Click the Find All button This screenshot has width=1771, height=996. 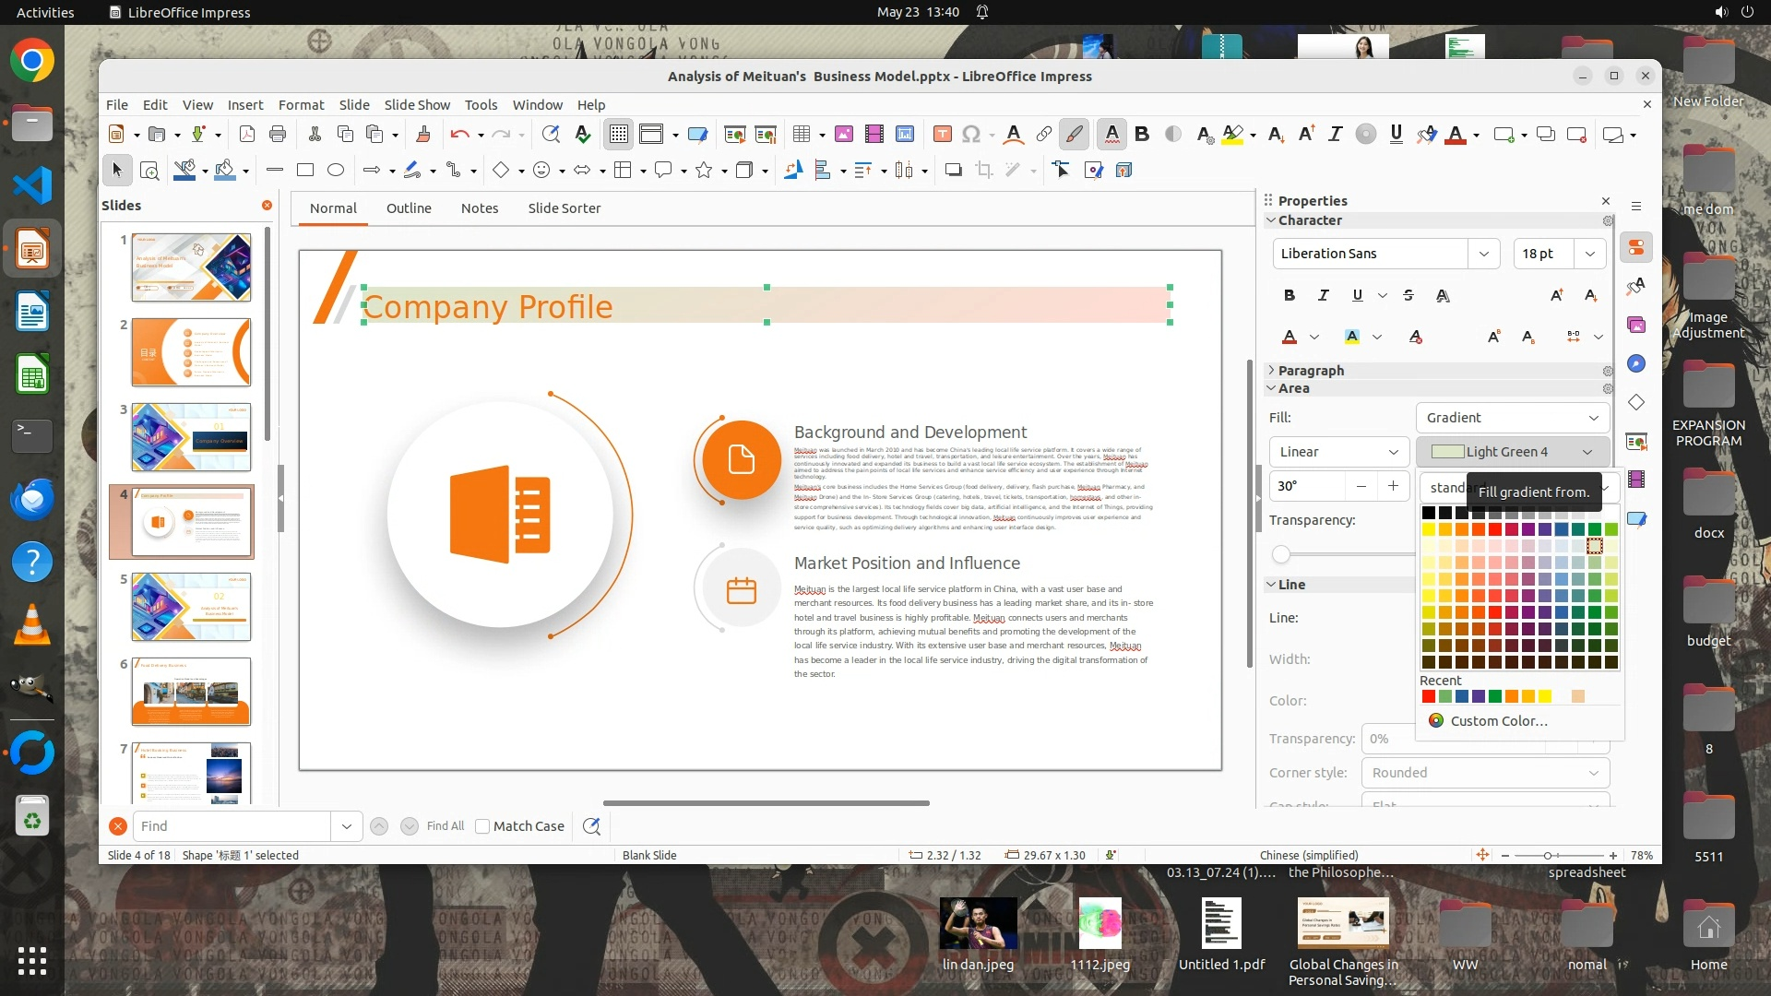click(x=446, y=826)
